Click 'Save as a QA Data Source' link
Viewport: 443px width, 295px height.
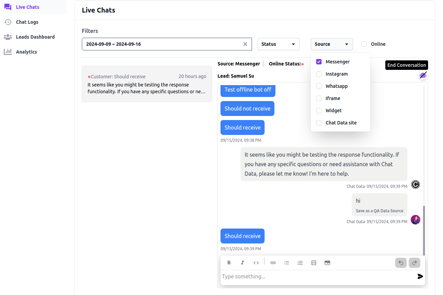click(379, 211)
